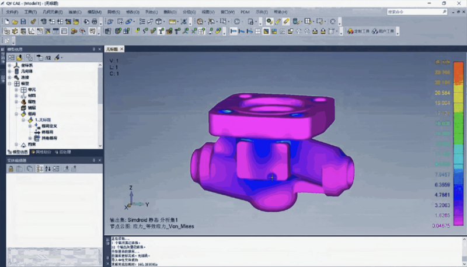Click the Save icon in toolbar
This screenshot has width=467, height=267.
23,22
